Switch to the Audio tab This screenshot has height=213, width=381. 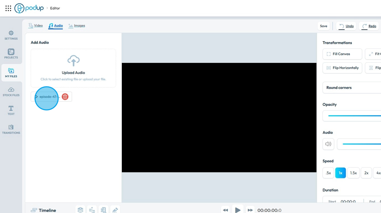tap(56, 26)
